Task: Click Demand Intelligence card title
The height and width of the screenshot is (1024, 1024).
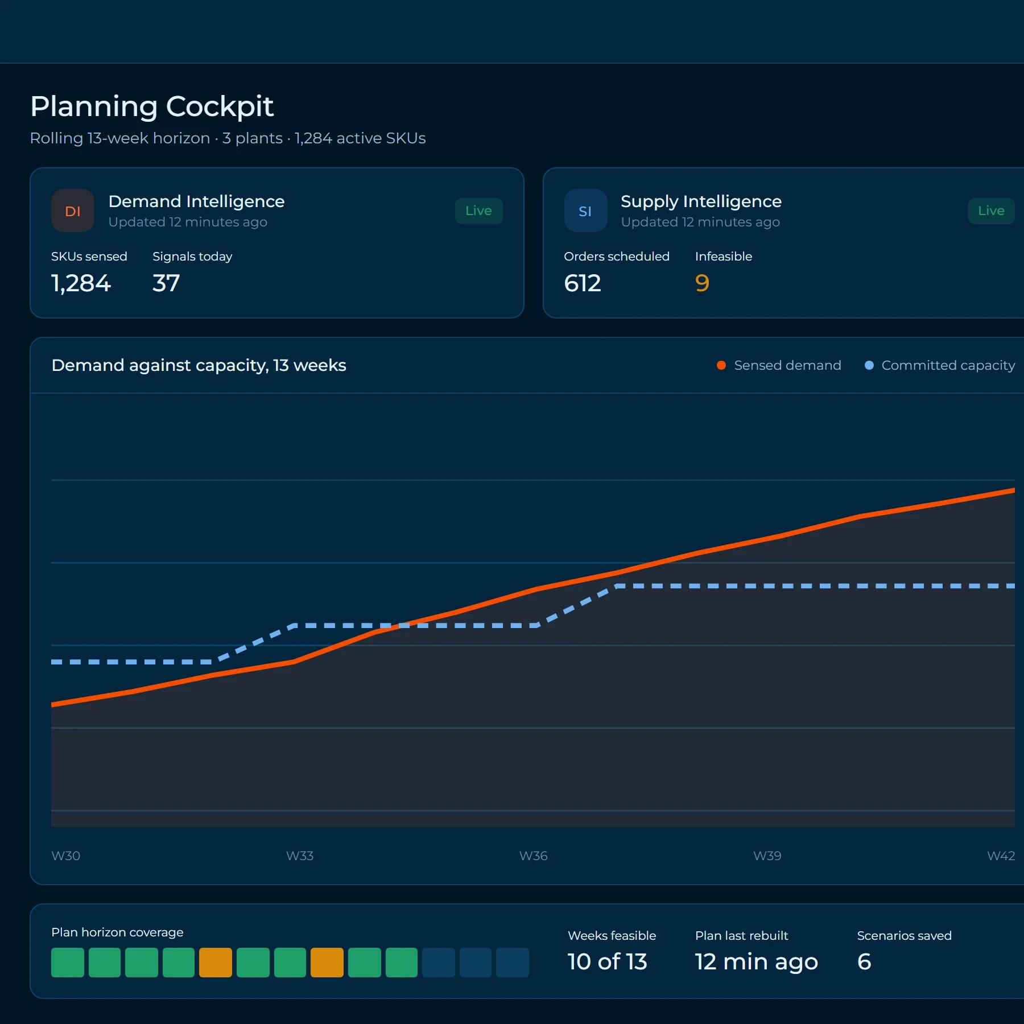Action: (x=196, y=201)
